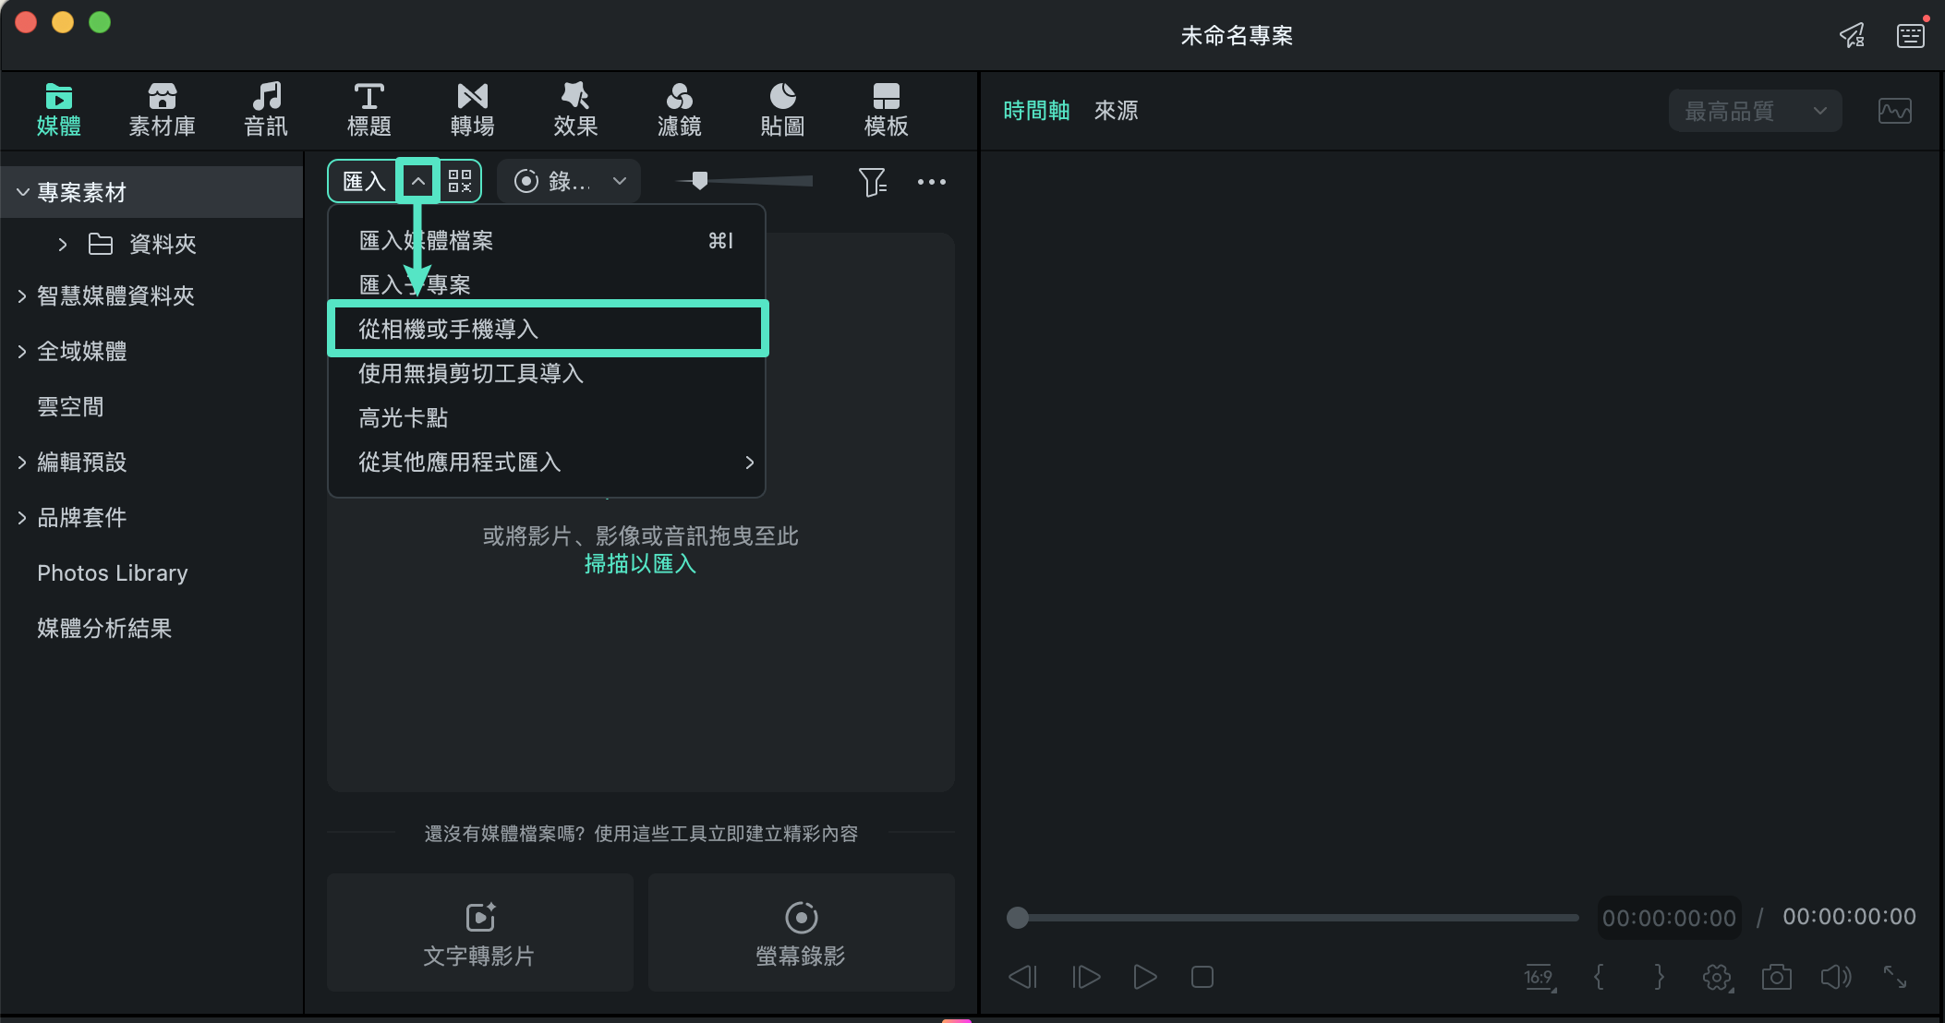This screenshot has height=1023, width=1945.
Task: Open the 濾鏡 filters section
Action: click(x=680, y=110)
